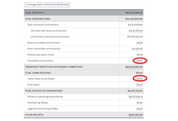The height and width of the screenshot is (121, 178).
Task: Open the Candidate contributions $0.00 value
Action: (x=139, y=61)
